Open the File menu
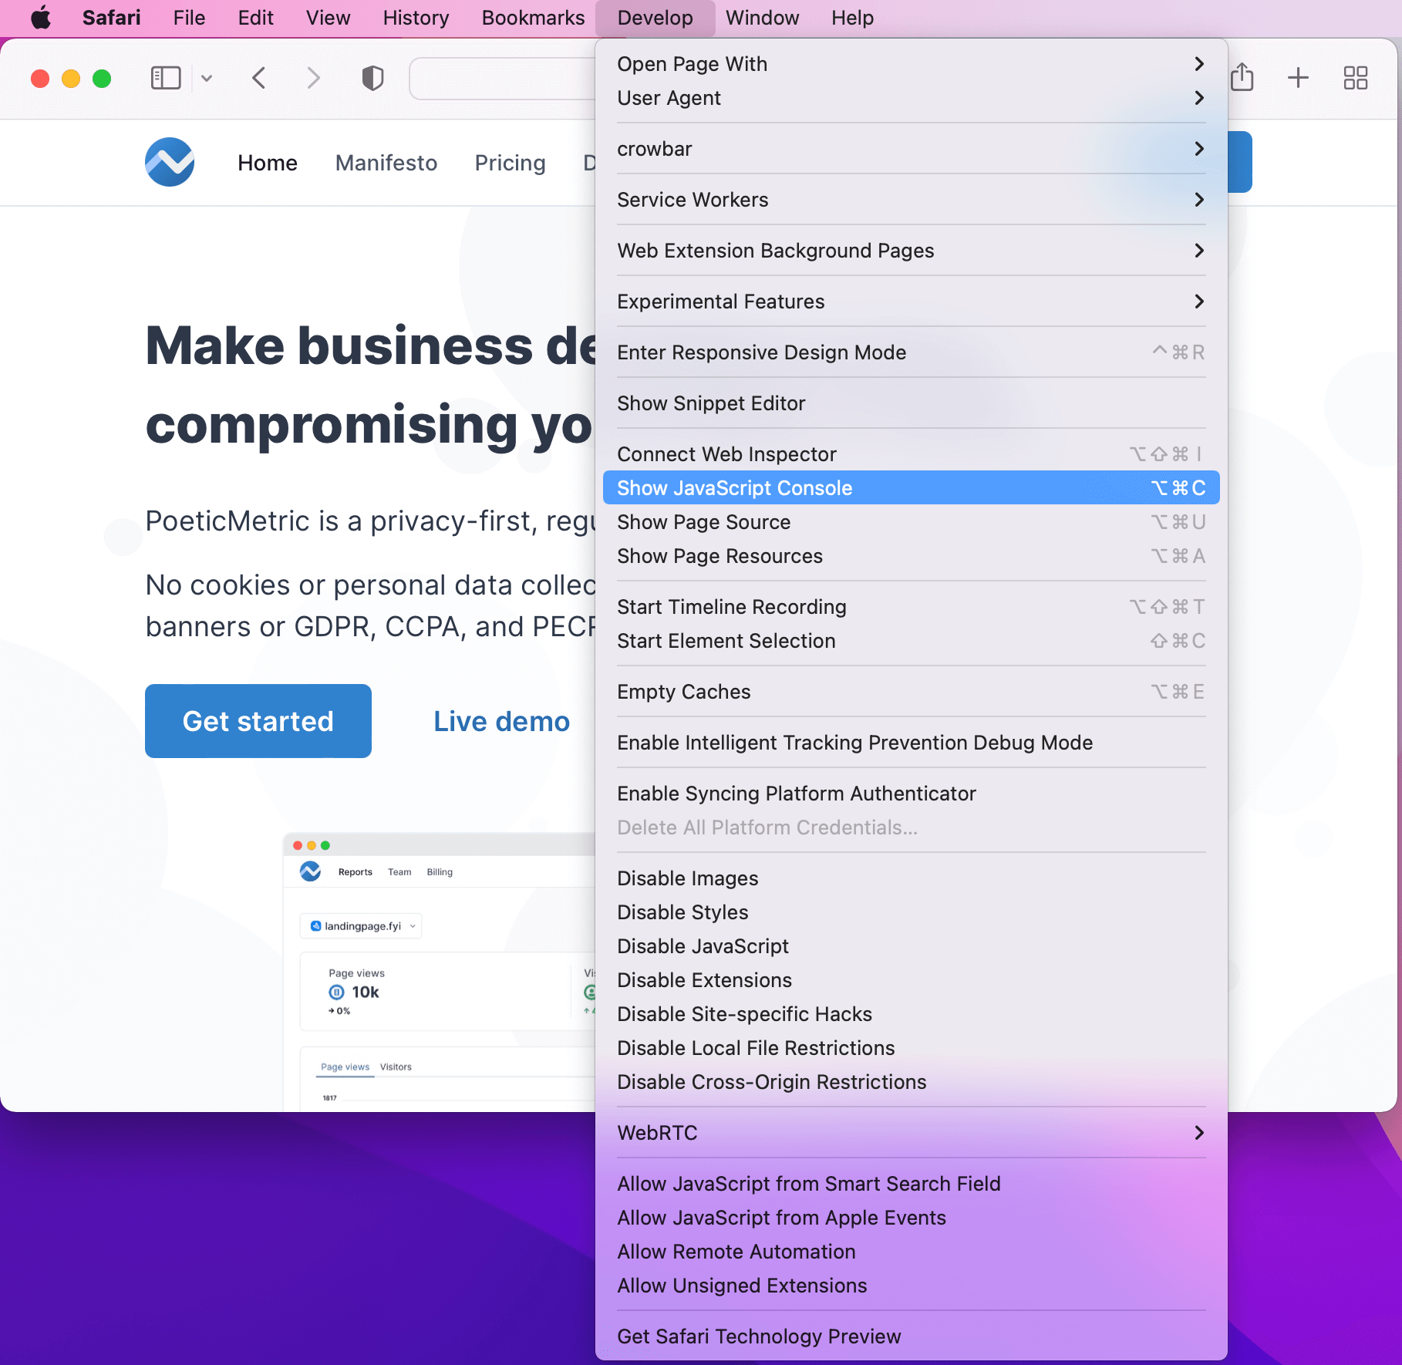Screen dimensions: 1402x1365 [x=189, y=18]
